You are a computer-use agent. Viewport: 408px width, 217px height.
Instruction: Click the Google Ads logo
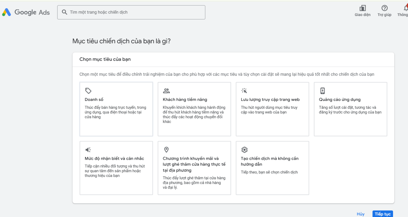[26, 12]
